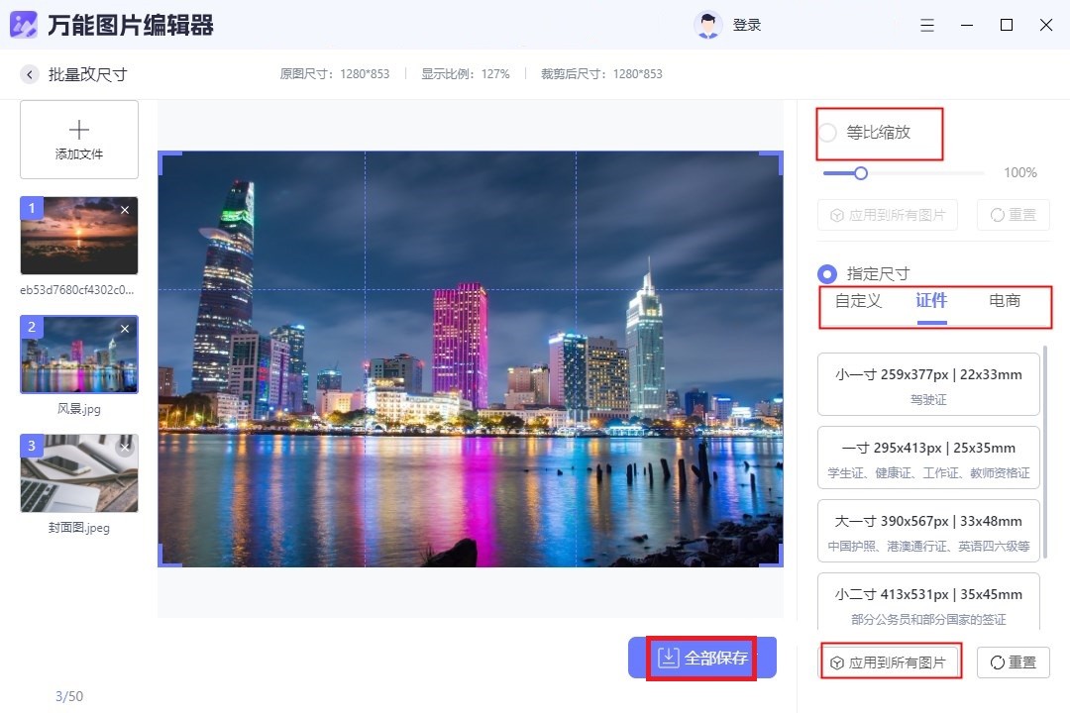Switch to the 电商 tab
Screen dimensions: 1070x713
(x=1007, y=301)
